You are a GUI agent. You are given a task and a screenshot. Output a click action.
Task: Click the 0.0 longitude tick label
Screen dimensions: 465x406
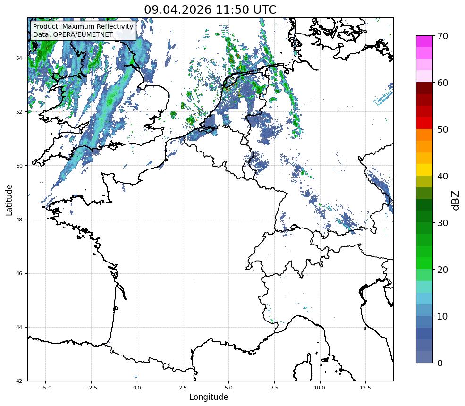coord(137,388)
